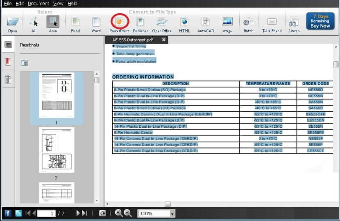Activate Select Area tool
340x221 pixels.
tap(53, 25)
